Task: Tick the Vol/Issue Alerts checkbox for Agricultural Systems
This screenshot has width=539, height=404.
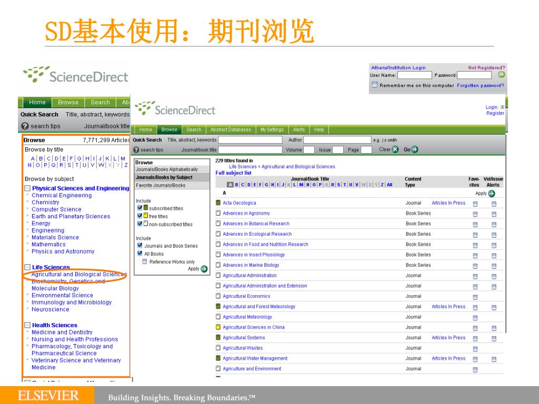Action: (x=494, y=339)
